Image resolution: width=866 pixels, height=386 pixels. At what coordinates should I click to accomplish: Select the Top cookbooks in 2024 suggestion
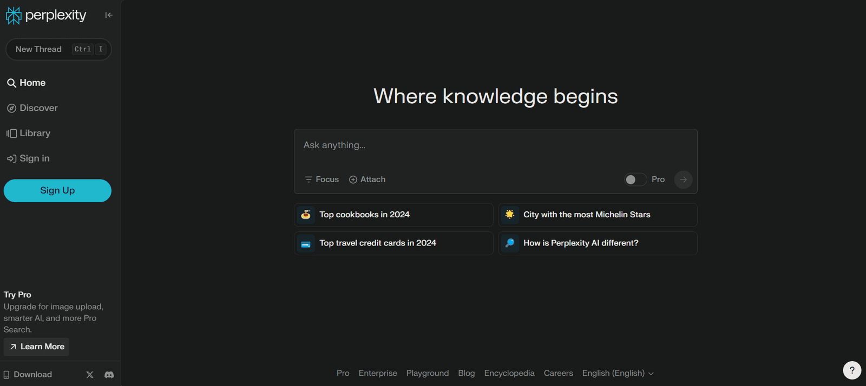click(393, 215)
